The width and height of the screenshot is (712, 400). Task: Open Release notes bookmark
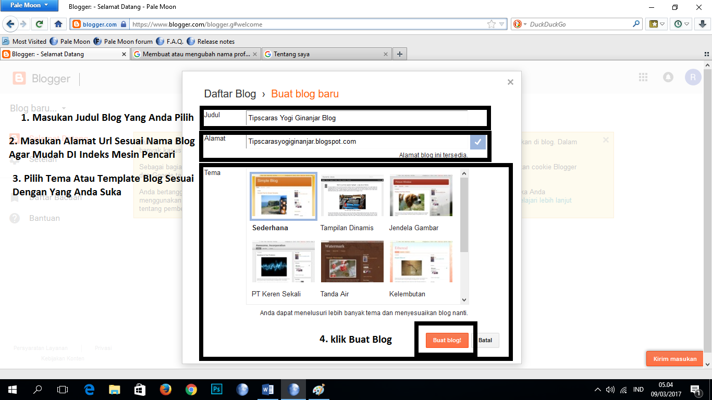pyautogui.click(x=211, y=42)
